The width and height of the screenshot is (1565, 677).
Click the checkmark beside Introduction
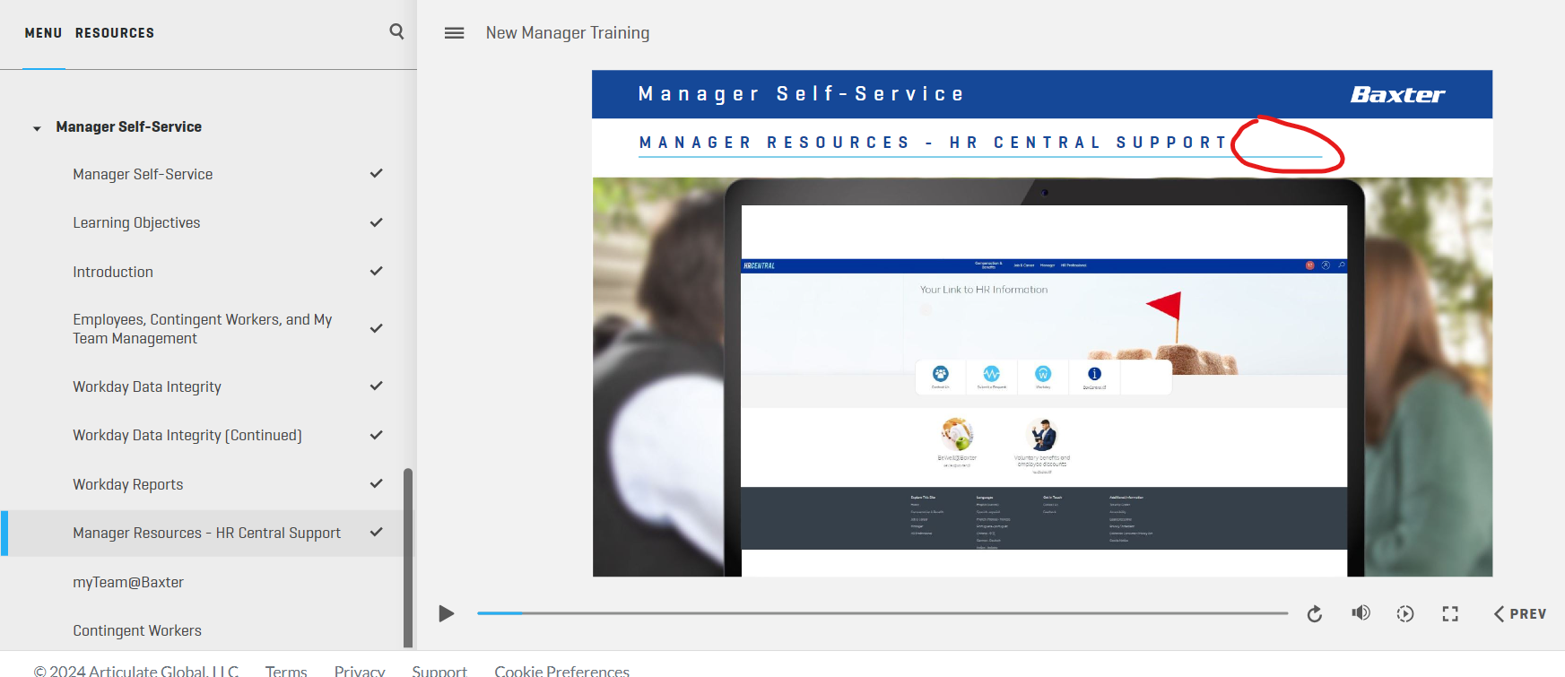click(x=377, y=271)
